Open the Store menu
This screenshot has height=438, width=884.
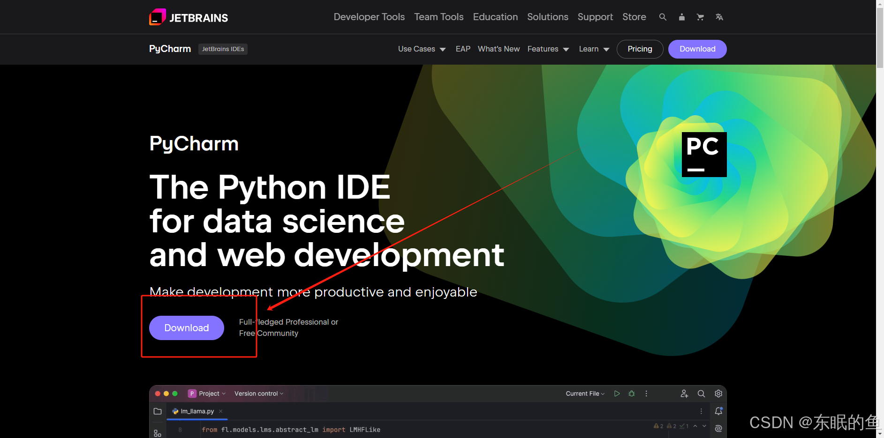634,17
